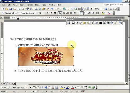Click Insert Table icon
Screen dimensions: 130x93
pyautogui.click(x=72, y=9)
